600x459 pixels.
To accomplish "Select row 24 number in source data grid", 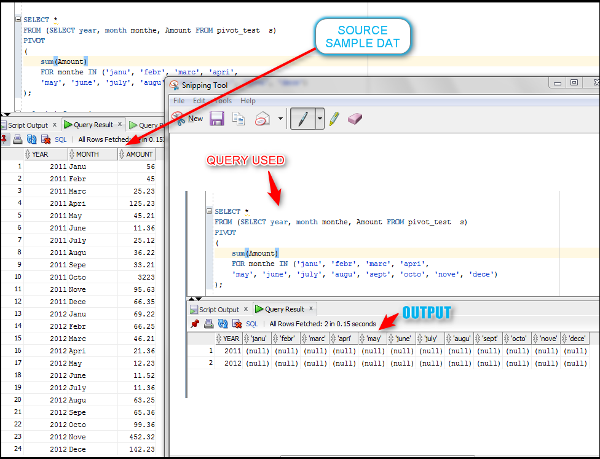I will tap(13, 449).
